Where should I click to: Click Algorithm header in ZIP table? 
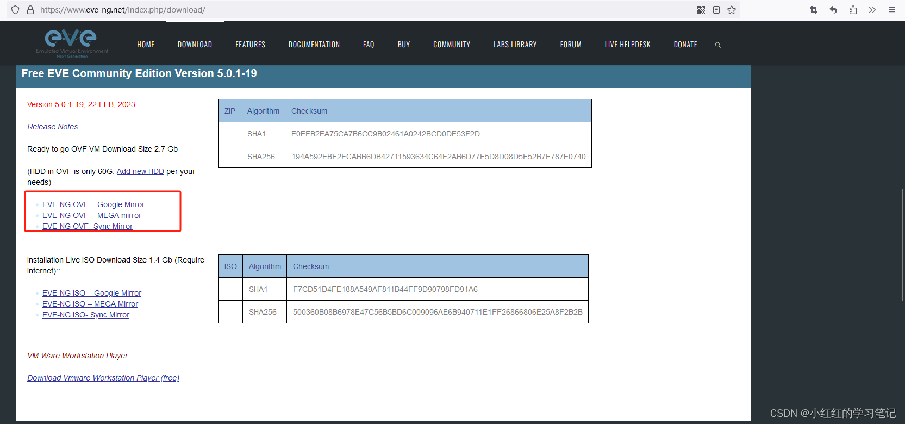pos(263,111)
